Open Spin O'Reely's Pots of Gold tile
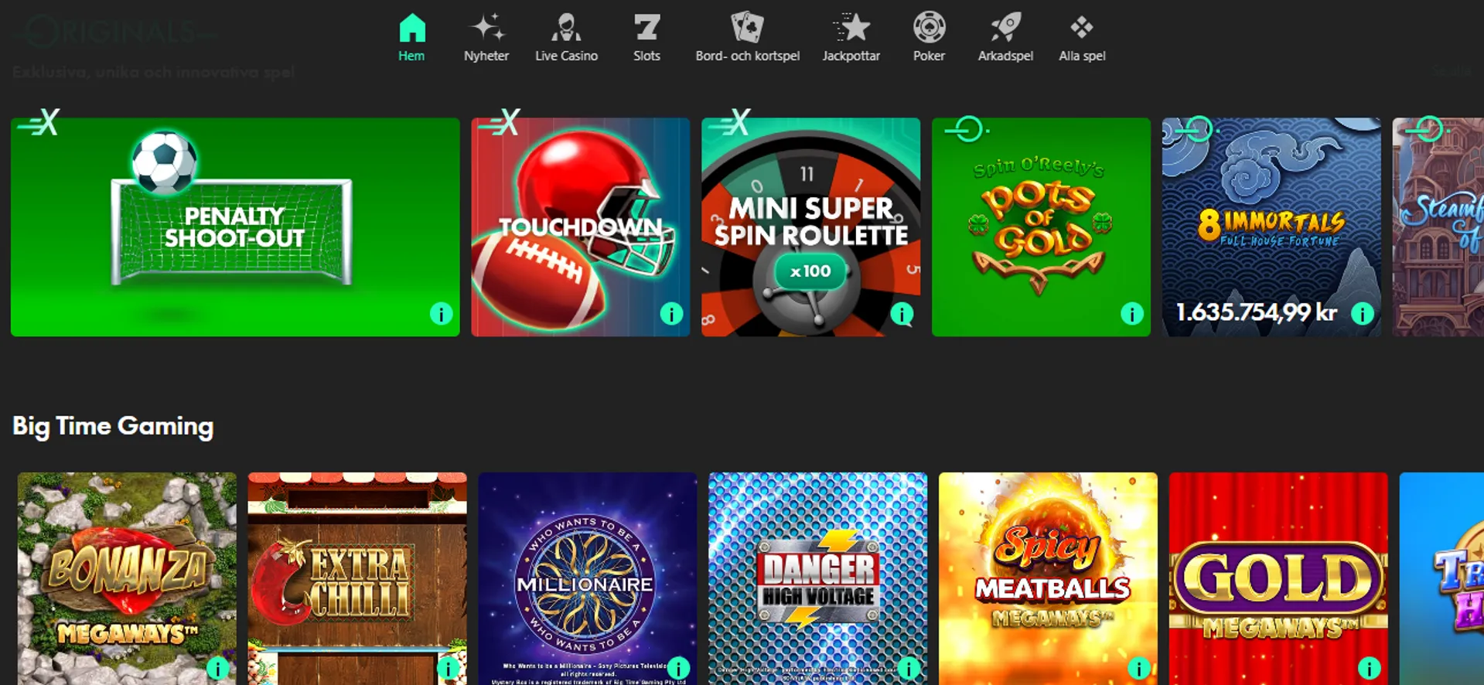The height and width of the screenshot is (685, 1484). (1041, 227)
